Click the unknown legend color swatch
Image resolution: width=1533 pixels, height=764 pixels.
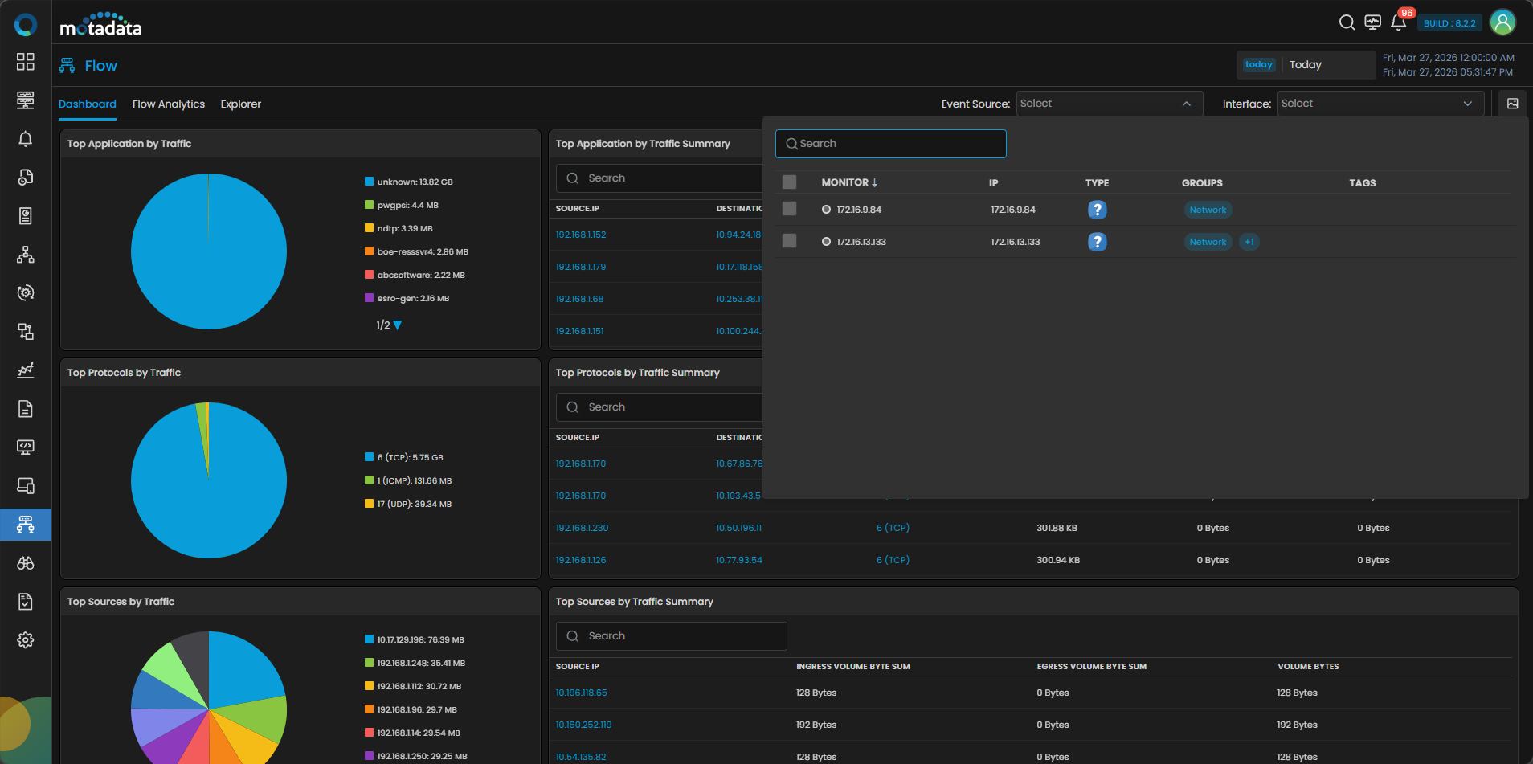(369, 182)
